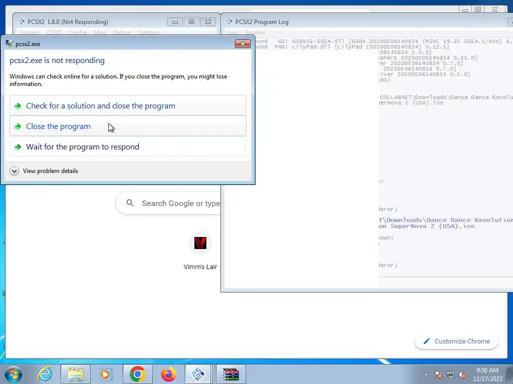Viewport: 513px width, 384px height.
Task: Click log line with LilyPad.dll
Action: click(352, 46)
